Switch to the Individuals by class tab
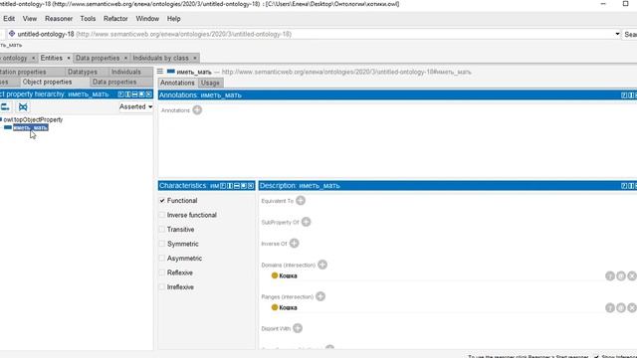637x358 pixels. tap(161, 58)
